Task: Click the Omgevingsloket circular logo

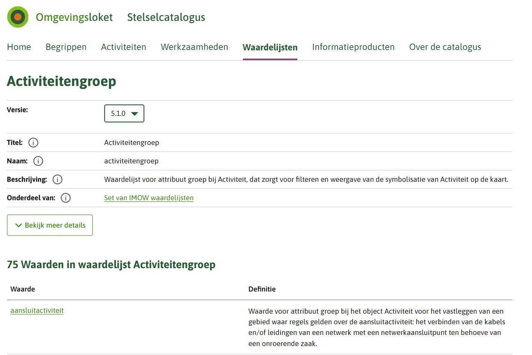Action: click(18, 17)
